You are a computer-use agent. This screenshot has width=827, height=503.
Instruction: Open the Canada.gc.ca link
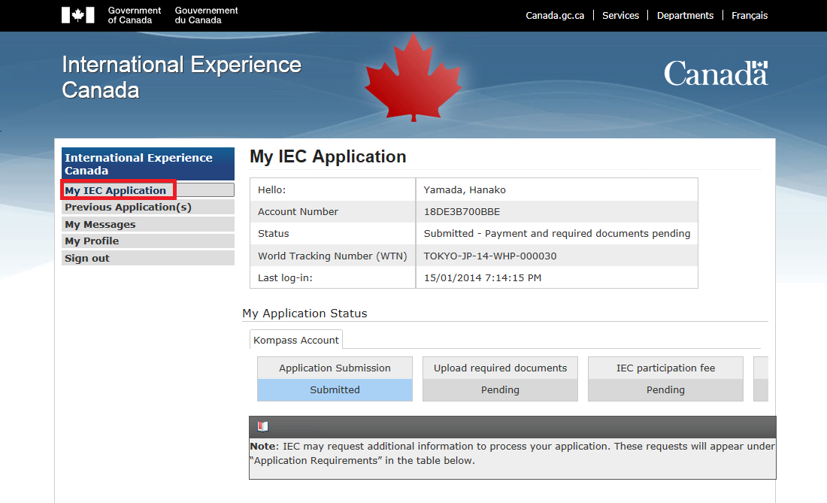tap(555, 15)
